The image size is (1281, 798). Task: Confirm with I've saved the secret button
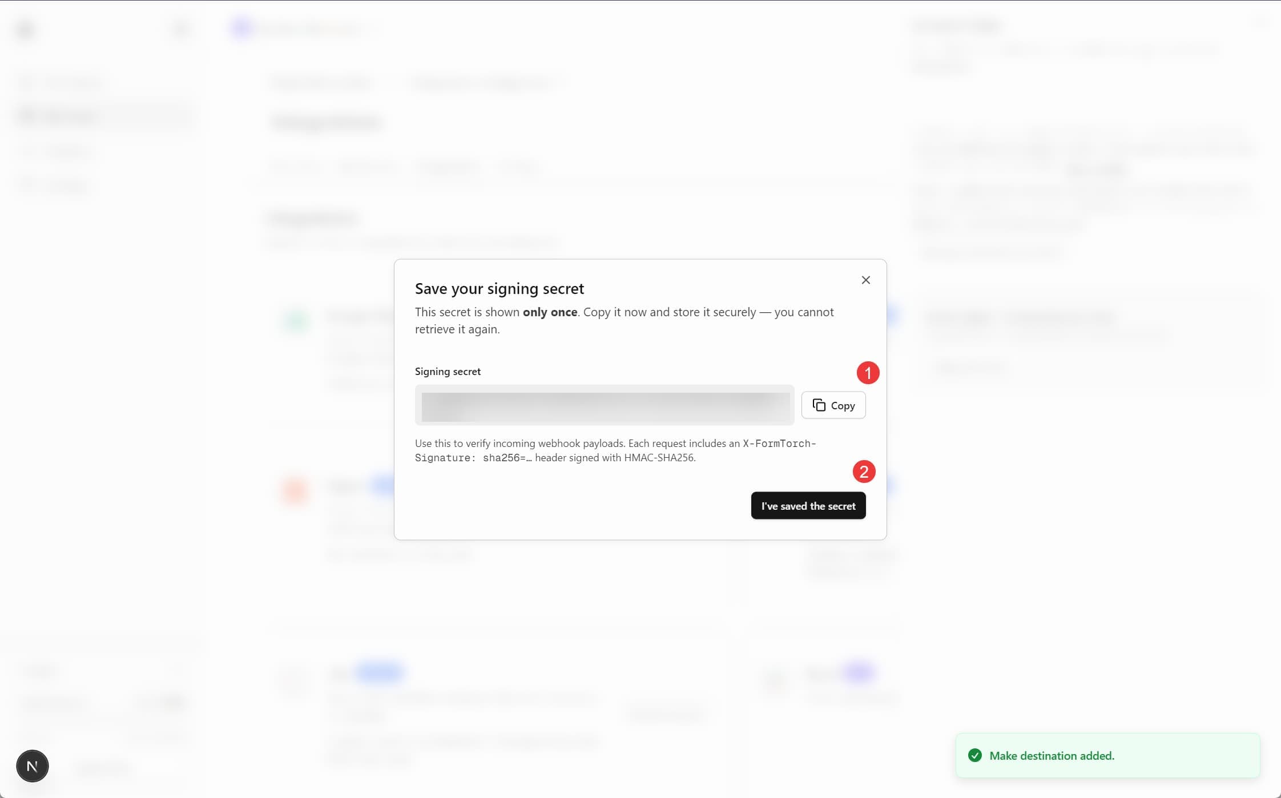tap(808, 506)
